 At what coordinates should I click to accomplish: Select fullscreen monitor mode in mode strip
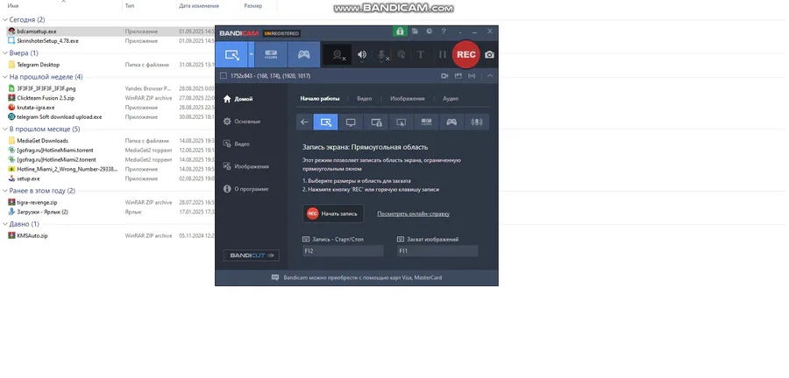(x=351, y=122)
